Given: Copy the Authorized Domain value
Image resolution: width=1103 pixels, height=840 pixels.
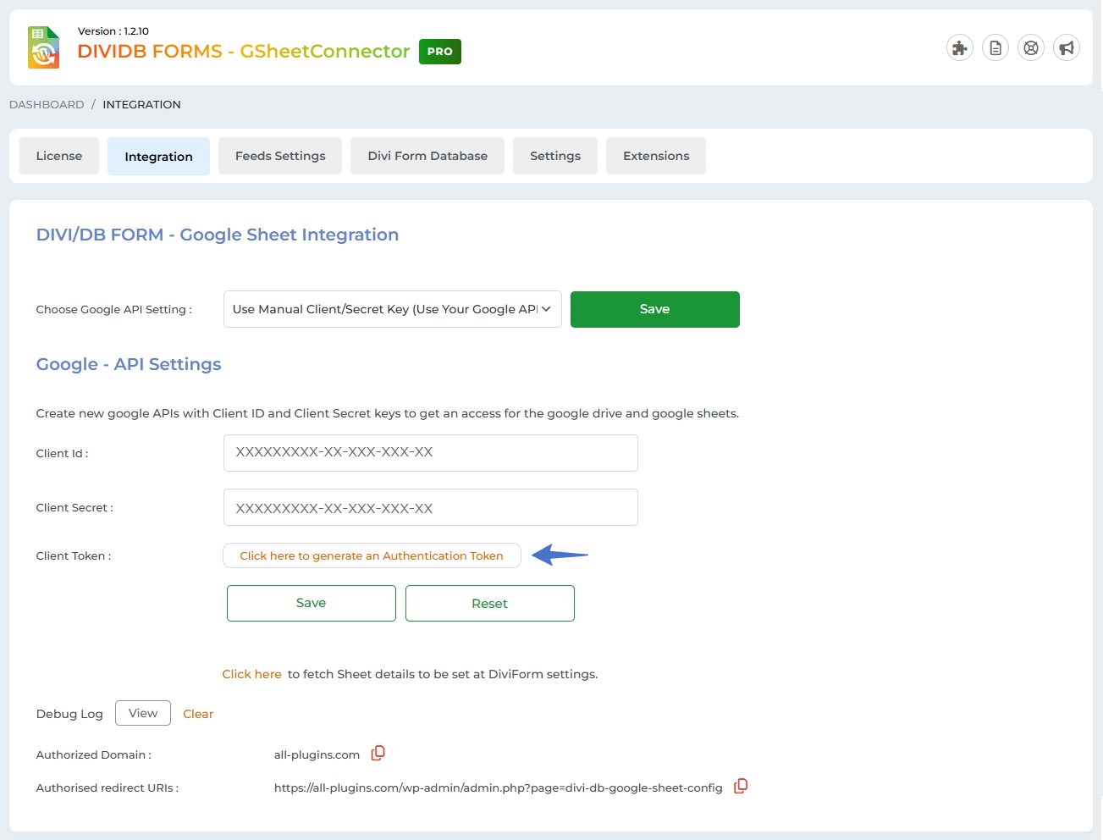Looking at the screenshot, I should 378,753.
